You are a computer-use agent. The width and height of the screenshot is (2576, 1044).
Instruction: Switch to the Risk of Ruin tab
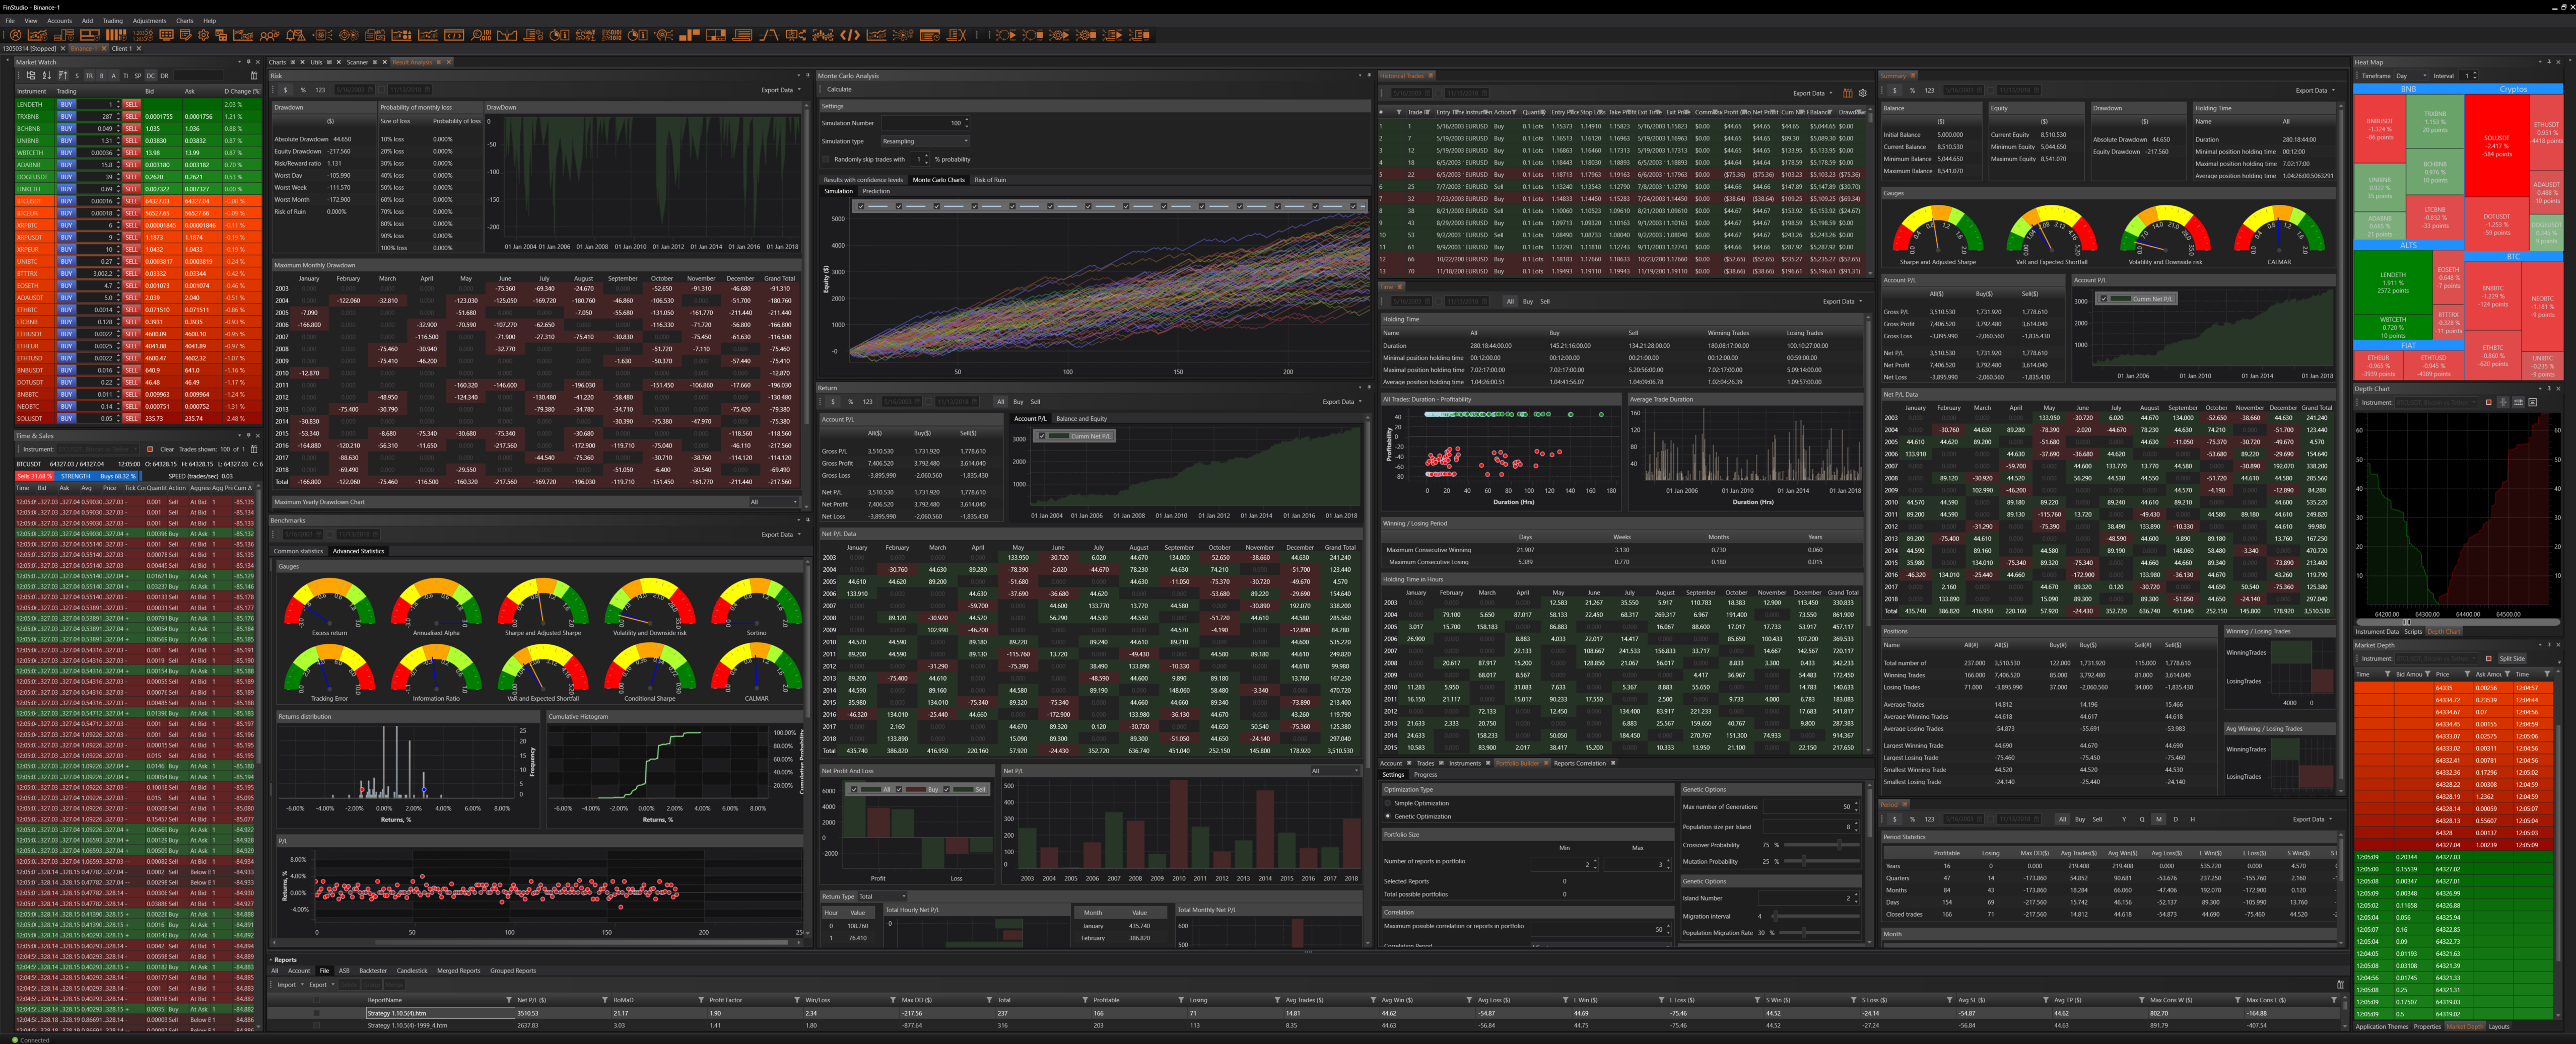click(990, 180)
